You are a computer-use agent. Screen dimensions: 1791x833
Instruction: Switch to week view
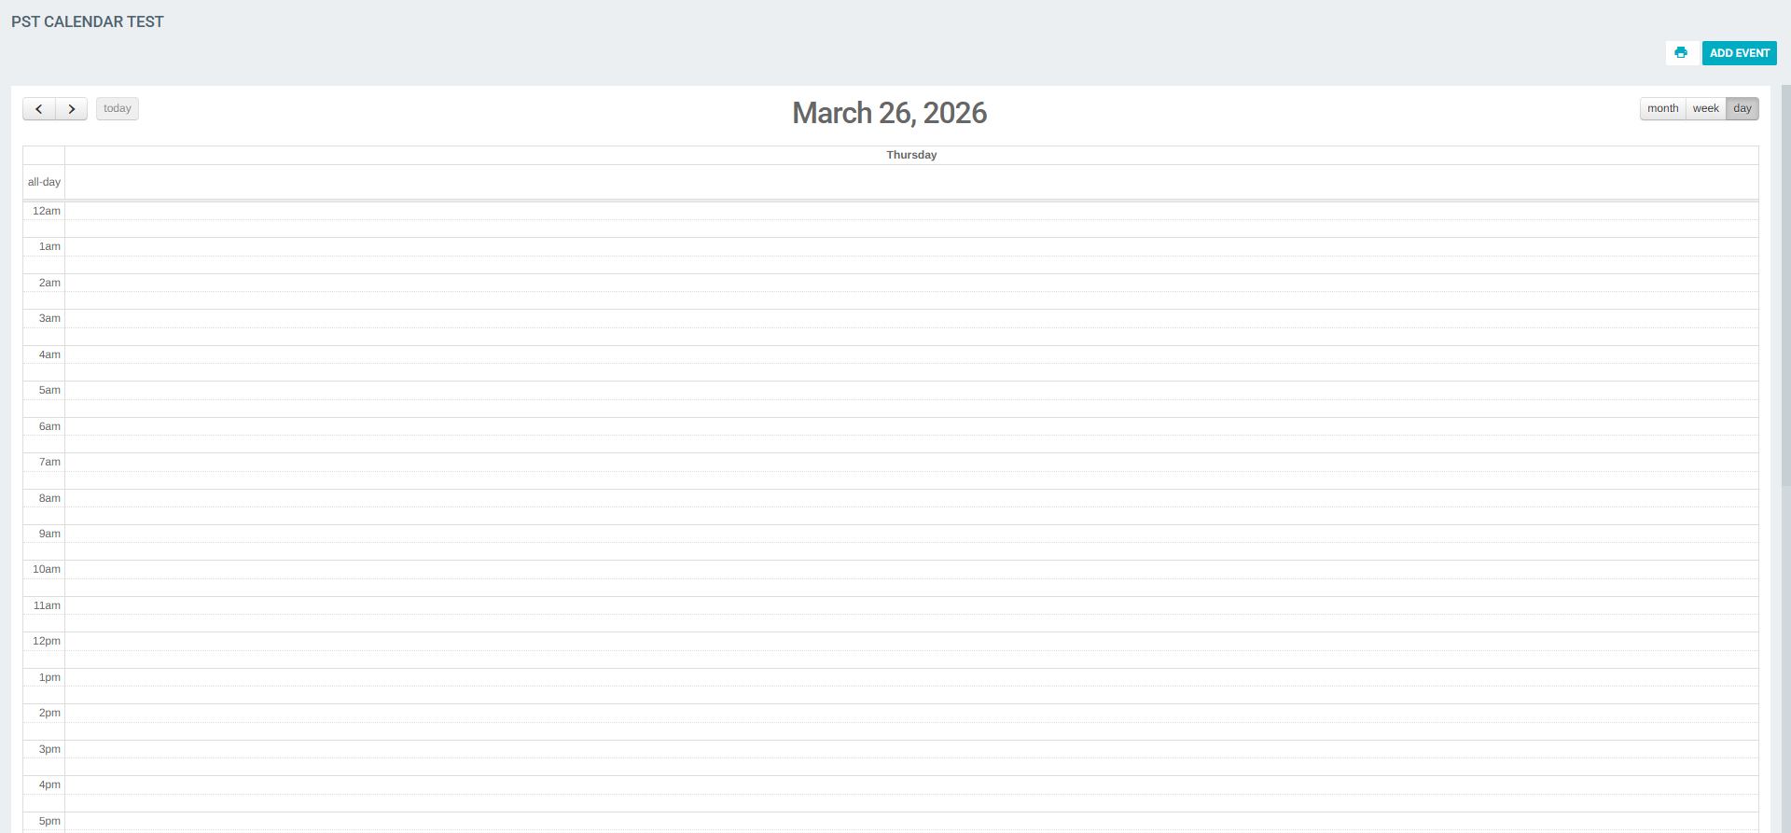pyautogui.click(x=1705, y=109)
